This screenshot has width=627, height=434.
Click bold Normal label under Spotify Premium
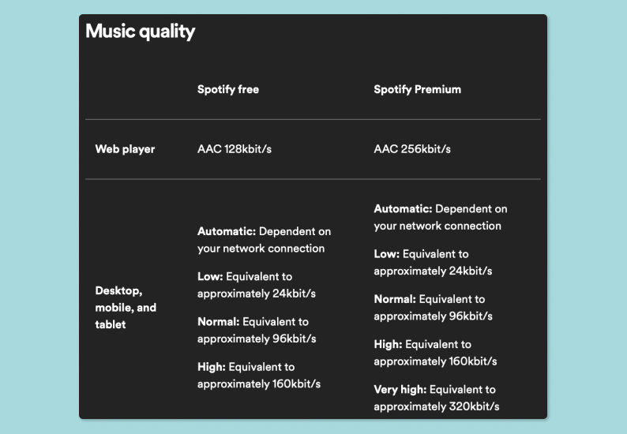(x=395, y=299)
